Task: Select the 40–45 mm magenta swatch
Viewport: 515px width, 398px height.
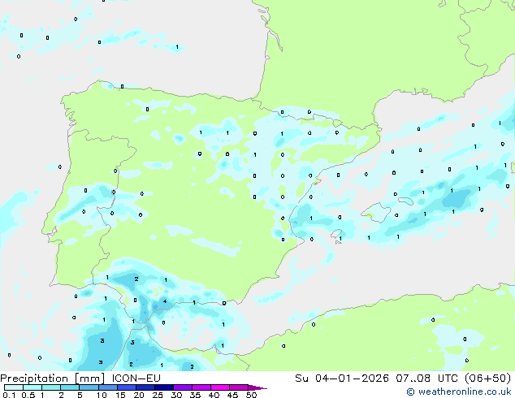Action: point(220,387)
